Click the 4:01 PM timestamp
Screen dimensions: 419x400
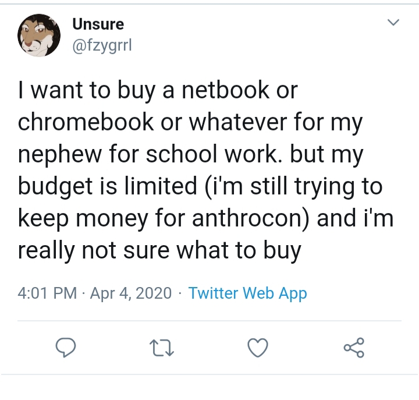(47, 293)
